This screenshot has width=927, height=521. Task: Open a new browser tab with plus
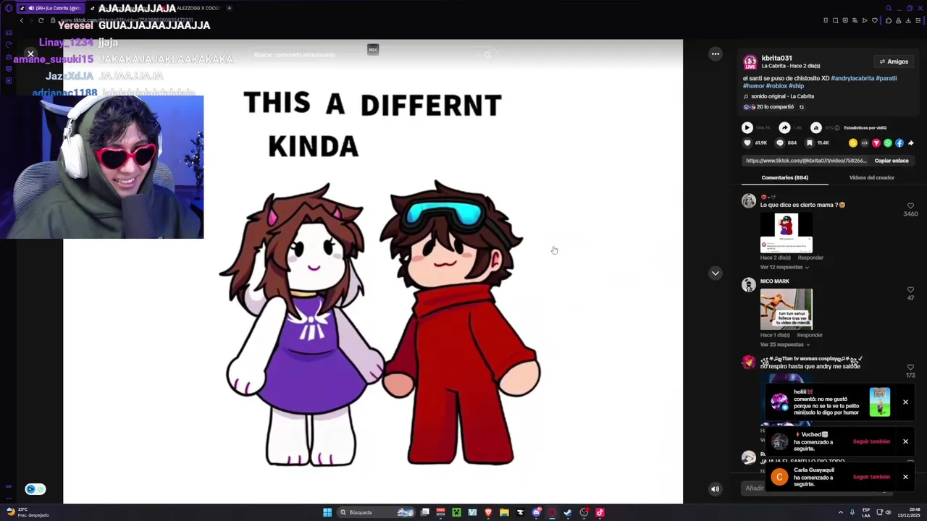229,8
